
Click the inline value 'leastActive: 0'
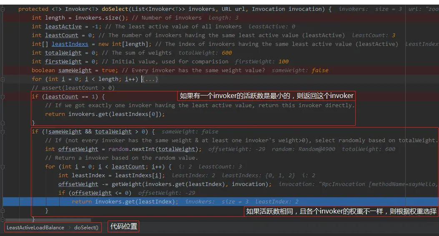coord(272,27)
